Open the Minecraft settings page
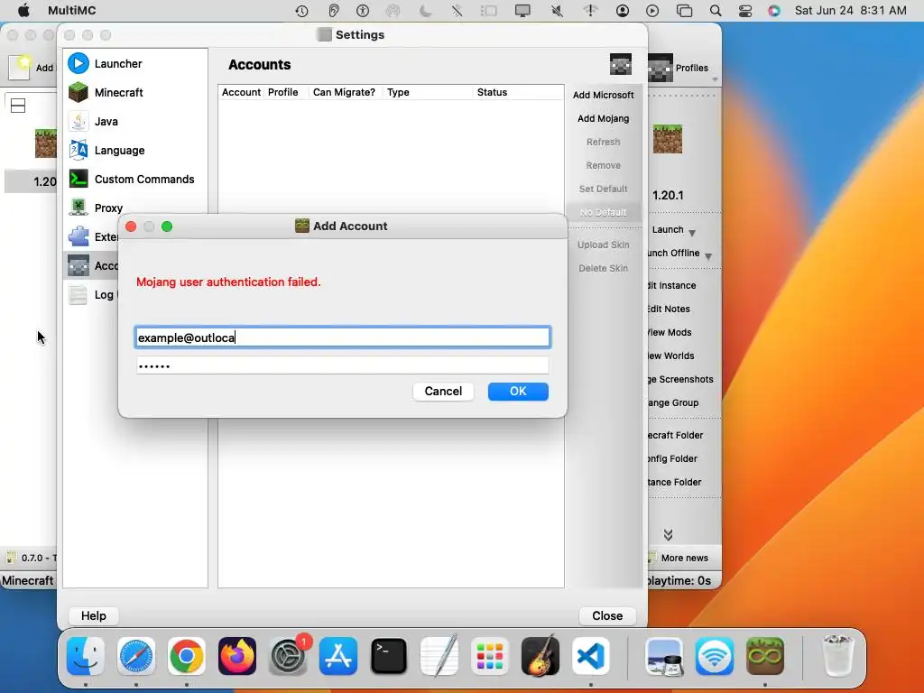The height and width of the screenshot is (693, 924). pyautogui.click(x=106, y=93)
